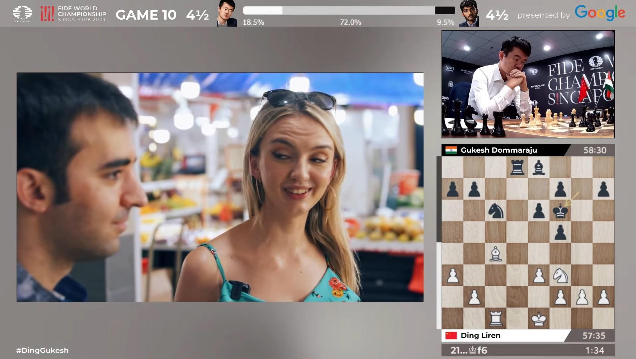Select the white pawn on a3

click(x=452, y=276)
